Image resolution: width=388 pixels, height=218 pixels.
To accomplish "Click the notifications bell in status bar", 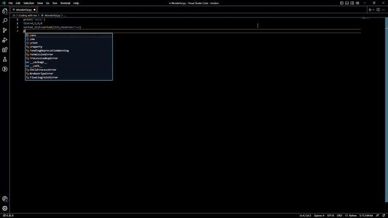I will point(384,216).
